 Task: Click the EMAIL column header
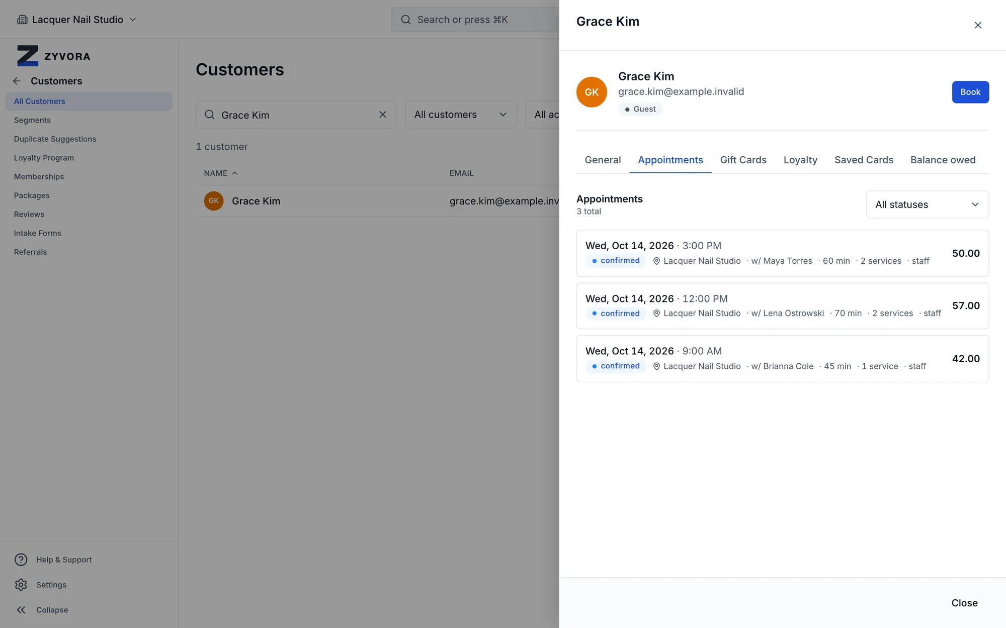[x=461, y=173]
